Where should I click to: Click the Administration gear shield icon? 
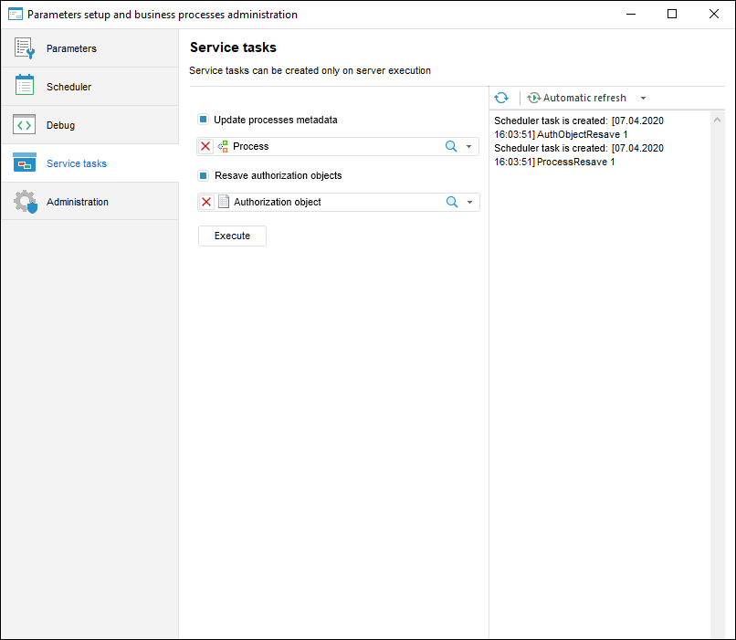coord(25,202)
